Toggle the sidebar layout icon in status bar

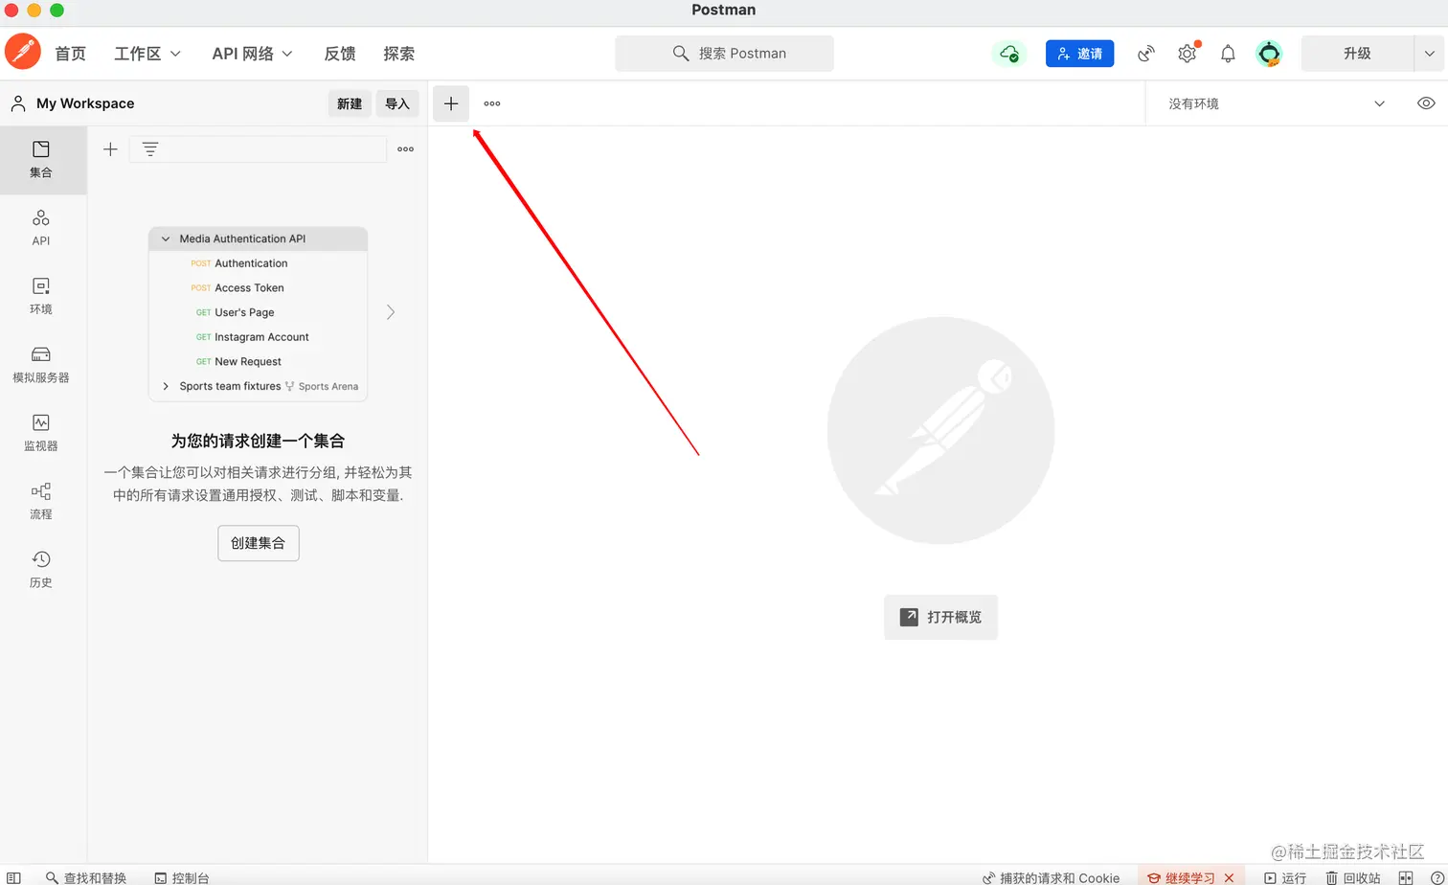pos(13,877)
